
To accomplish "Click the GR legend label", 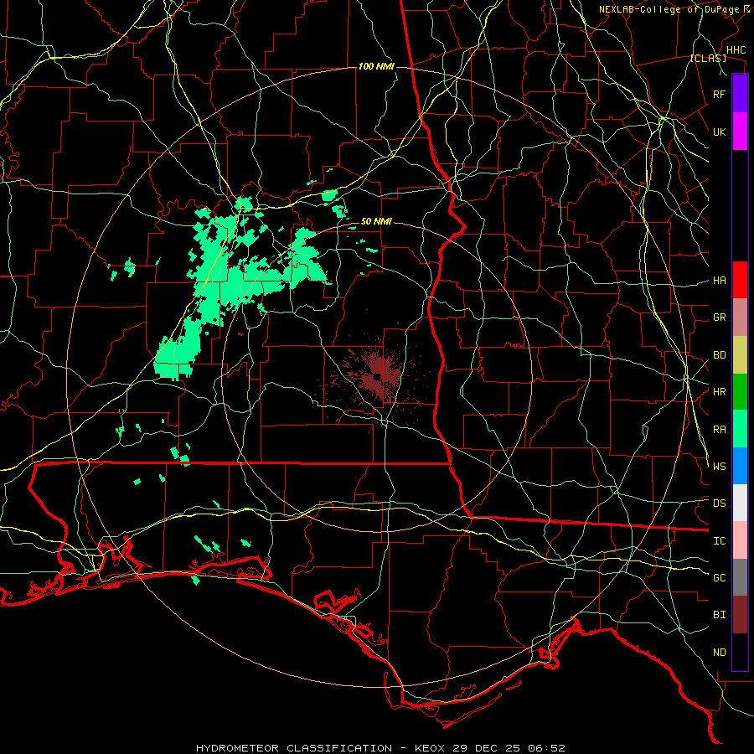I will click(719, 318).
